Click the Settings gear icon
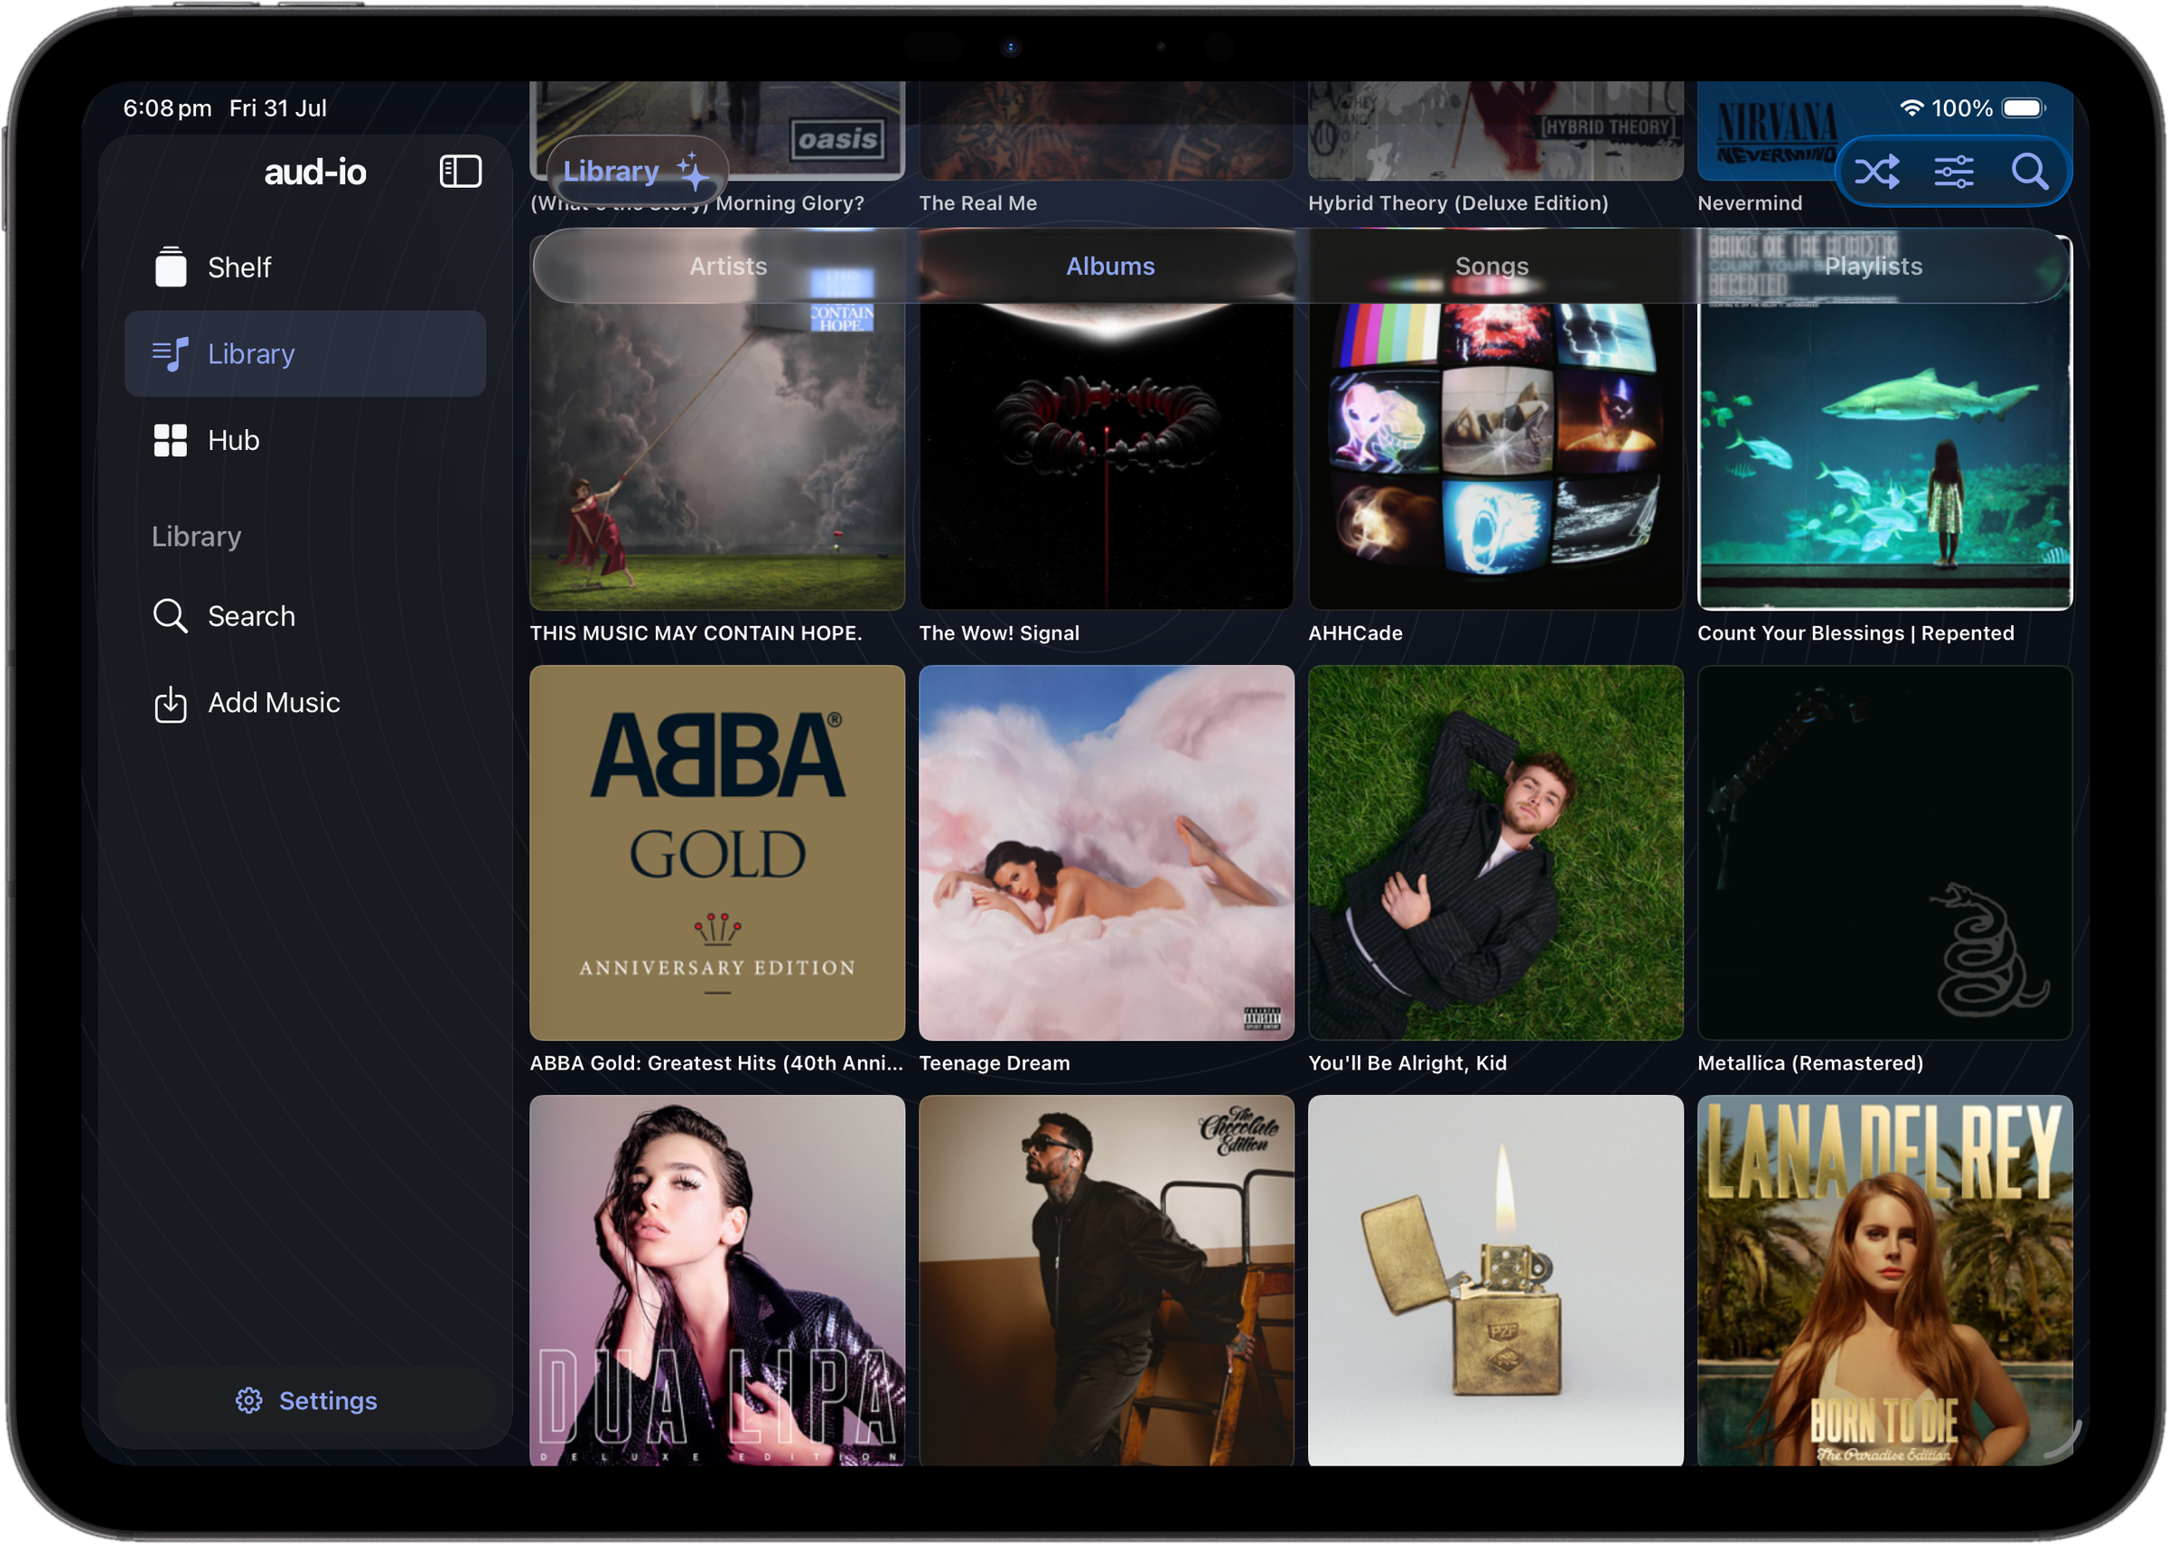This screenshot has height=1544, width=2168. point(249,1399)
